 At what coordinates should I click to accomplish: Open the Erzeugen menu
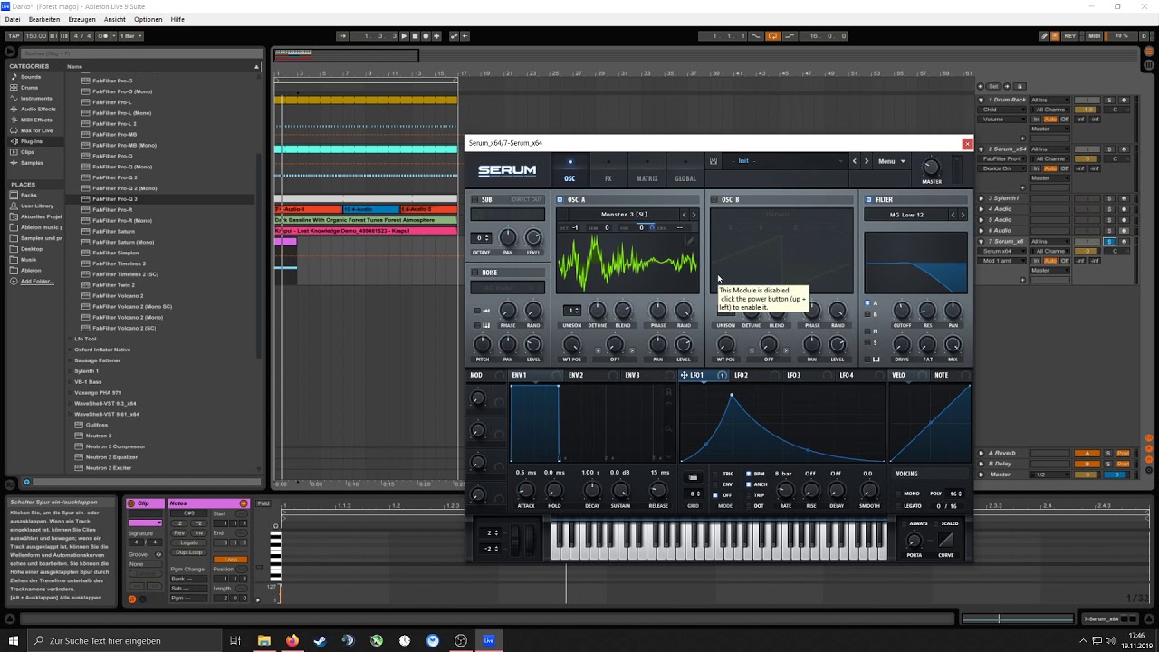click(81, 19)
